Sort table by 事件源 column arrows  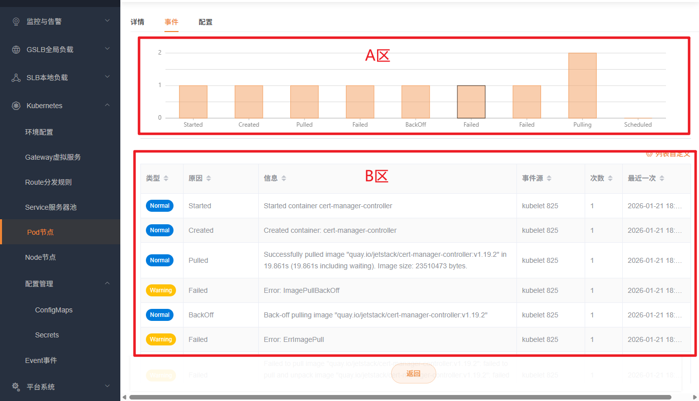point(549,178)
